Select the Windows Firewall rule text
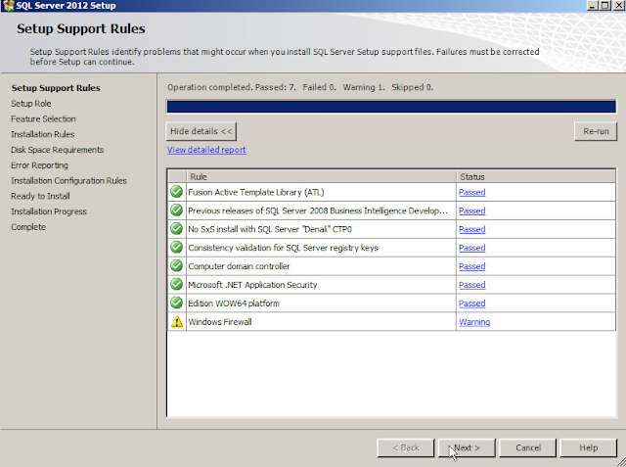 [x=220, y=322]
